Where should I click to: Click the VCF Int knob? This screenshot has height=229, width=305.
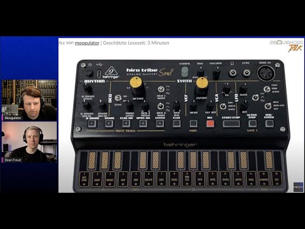210,105
